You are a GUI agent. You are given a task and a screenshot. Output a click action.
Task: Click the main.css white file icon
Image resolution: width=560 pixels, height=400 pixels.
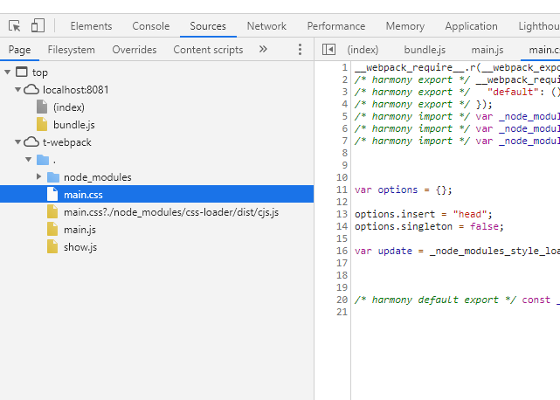[x=52, y=194]
